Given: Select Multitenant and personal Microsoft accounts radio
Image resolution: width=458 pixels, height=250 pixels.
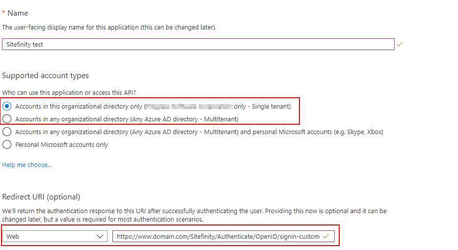Looking at the screenshot, I should pyautogui.click(x=7, y=132).
